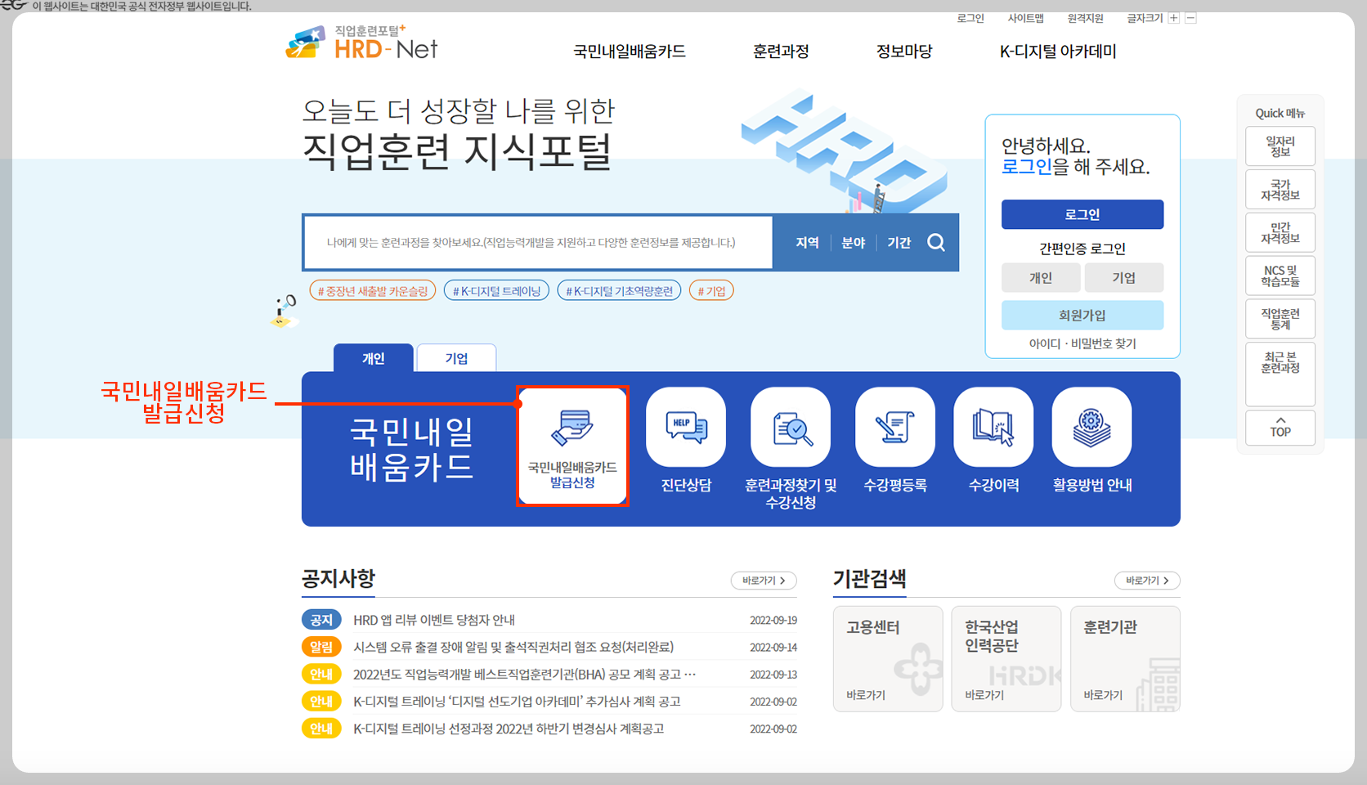This screenshot has width=1367, height=785.
Task: Open 훈련과정찾기 및 수강신청 icon
Action: pyautogui.click(x=791, y=427)
